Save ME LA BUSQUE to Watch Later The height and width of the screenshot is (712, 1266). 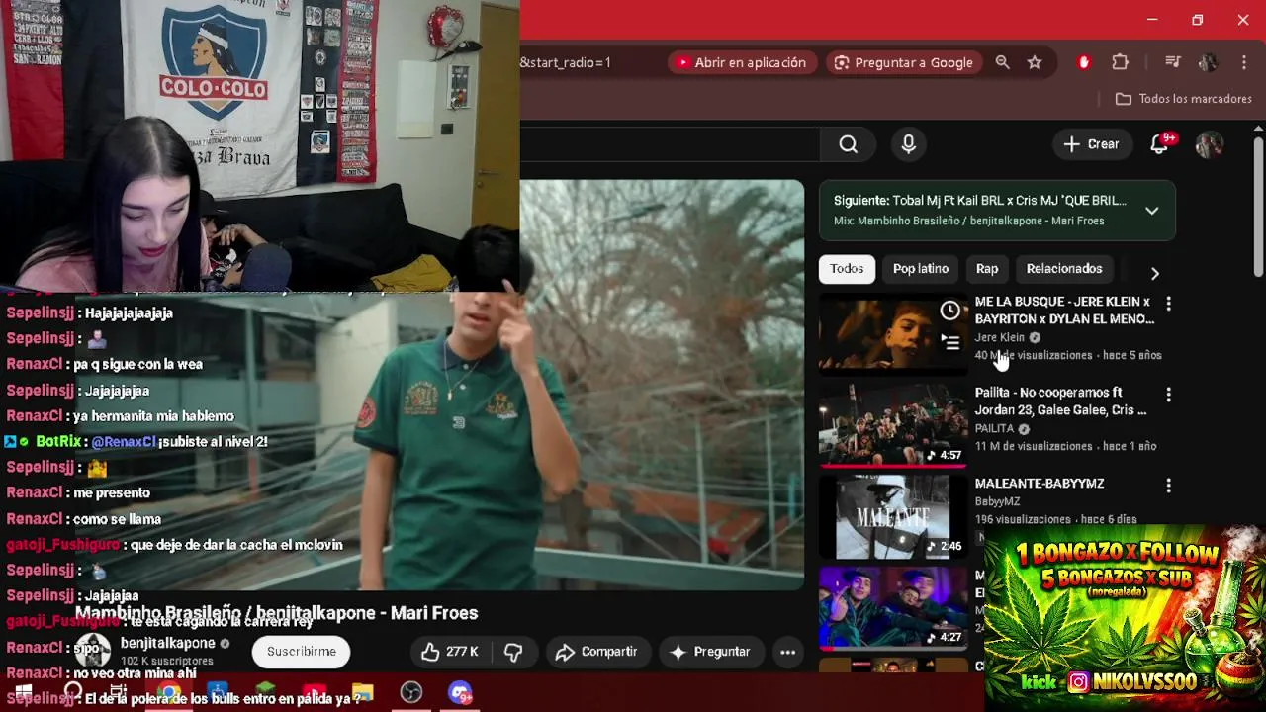pyautogui.click(x=949, y=311)
